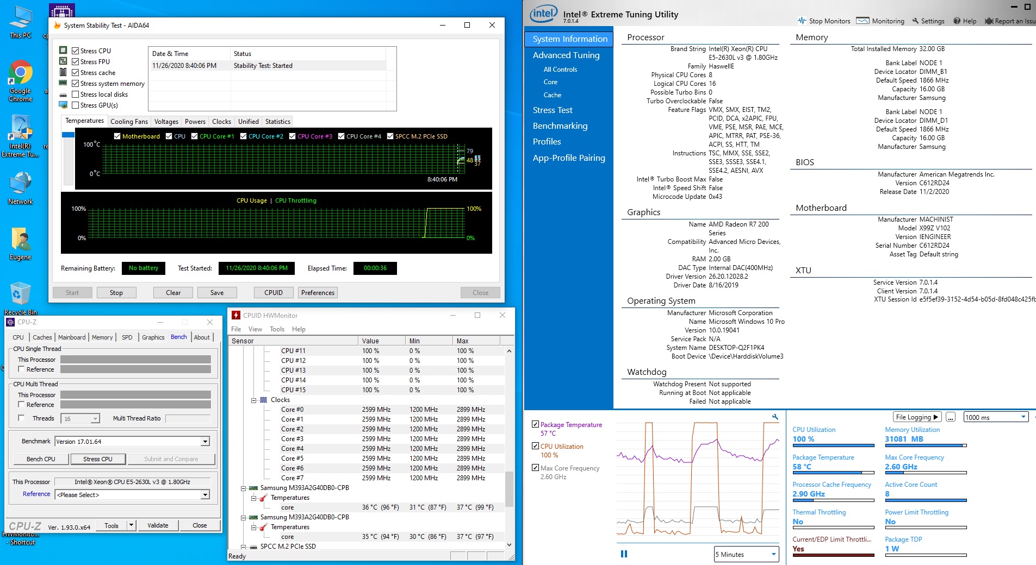Pause the XTU monitoring graph

click(x=624, y=554)
